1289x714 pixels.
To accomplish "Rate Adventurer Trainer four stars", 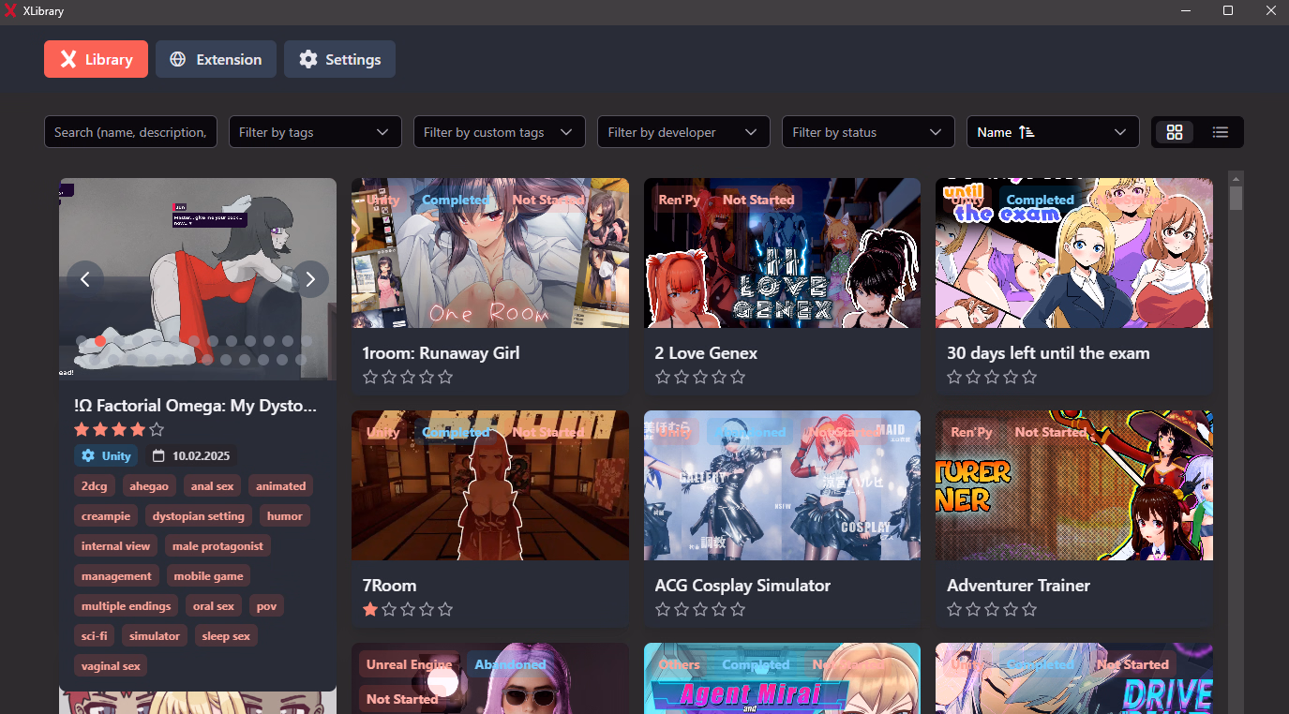I will [x=1012, y=610].
